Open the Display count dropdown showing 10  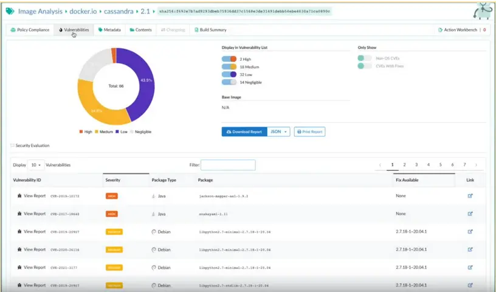35,165
